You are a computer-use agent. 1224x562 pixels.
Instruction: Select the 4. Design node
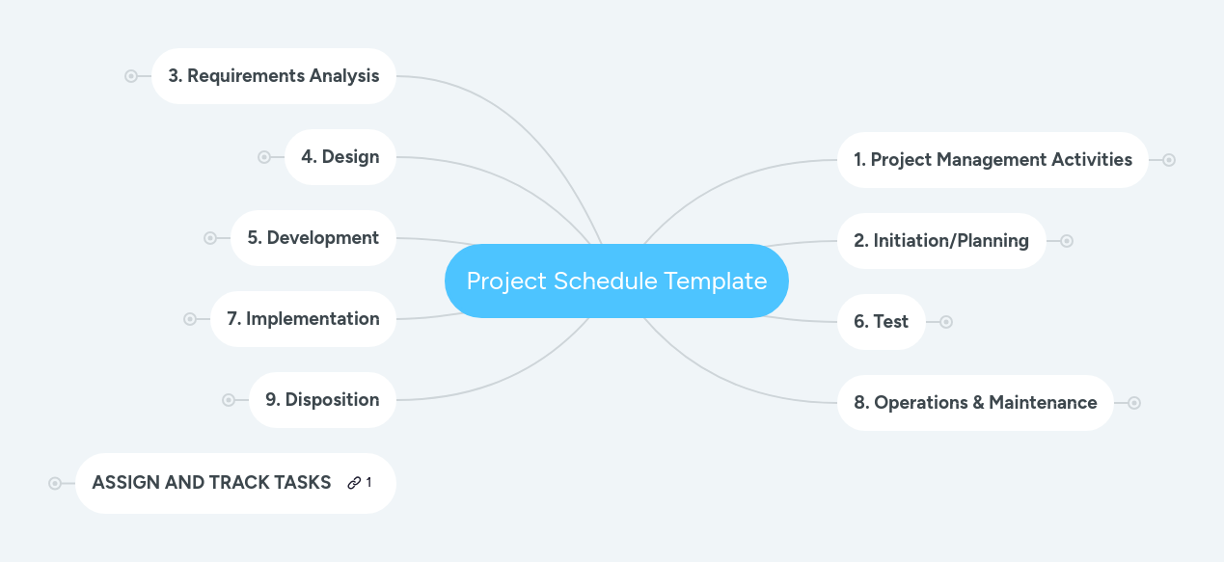tap(340, 157)
